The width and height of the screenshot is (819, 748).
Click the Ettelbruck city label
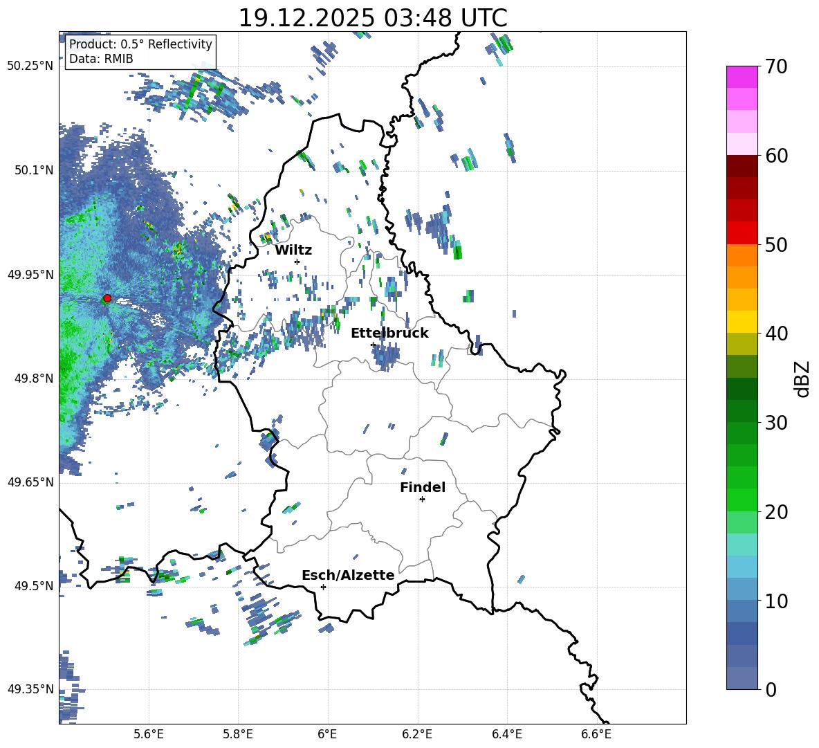[389, 334]
